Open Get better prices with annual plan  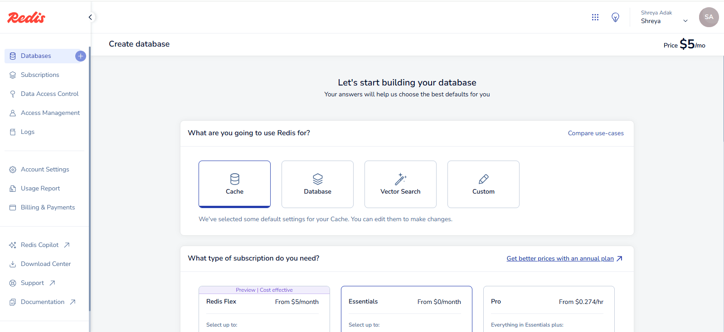point(560,259)
